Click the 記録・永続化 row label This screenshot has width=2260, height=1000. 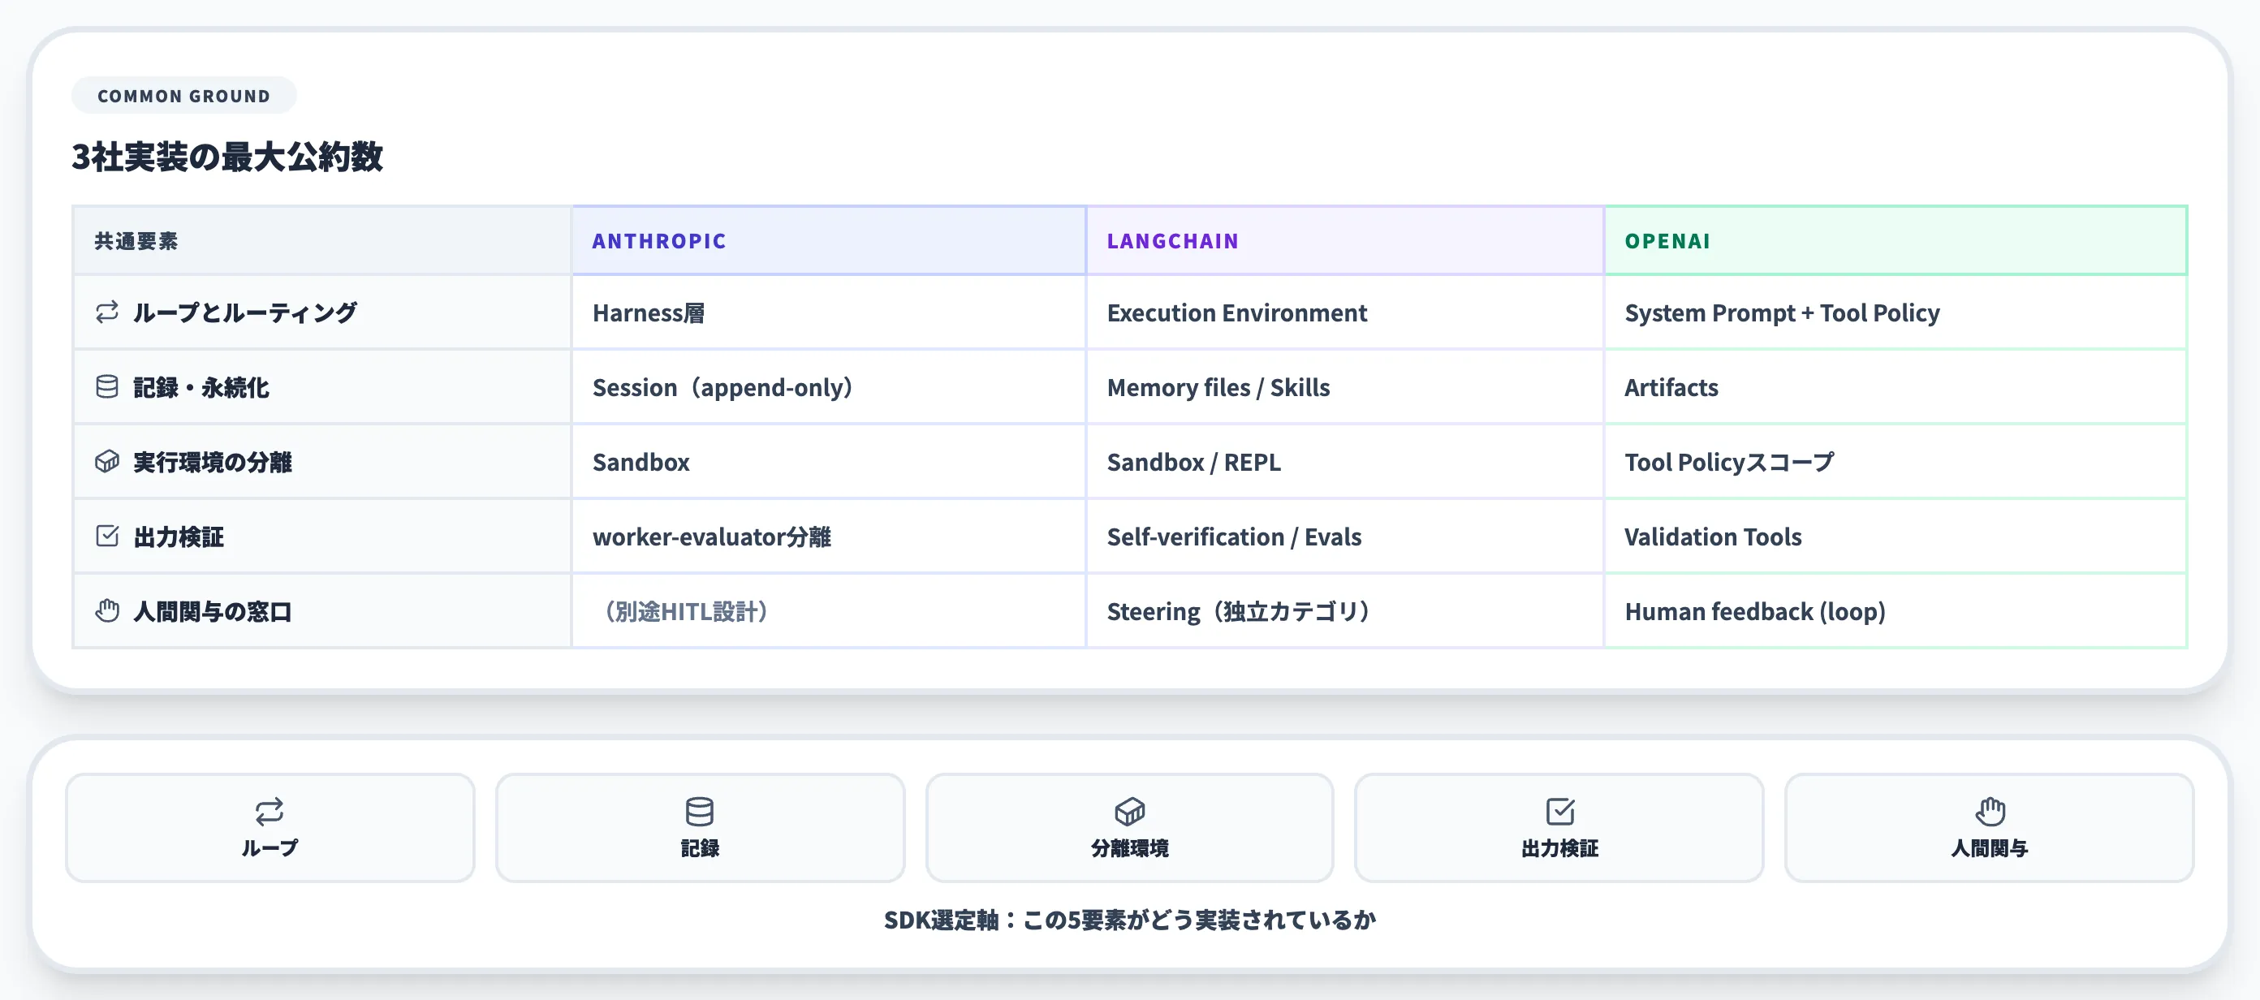201,387
